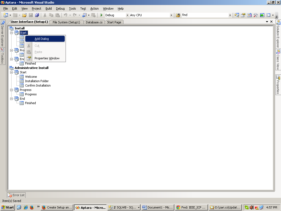This screenshot has width=281, height=211.
Task: Click the Open File folder icon
Action: pyautogui.click(x=24, y=15)
